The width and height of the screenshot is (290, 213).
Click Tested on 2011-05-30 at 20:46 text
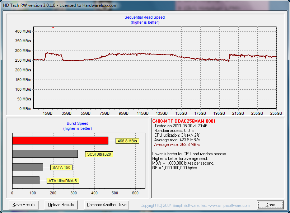181,126
